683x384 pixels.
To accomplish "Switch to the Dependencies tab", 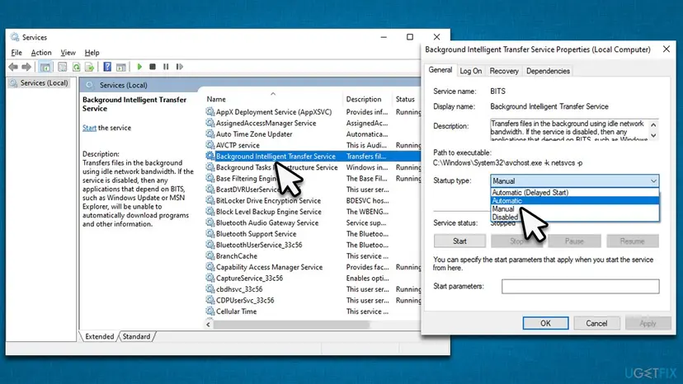I will 548,71.
